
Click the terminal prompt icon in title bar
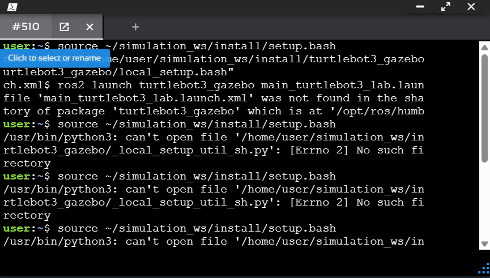(x=10, y=7)
